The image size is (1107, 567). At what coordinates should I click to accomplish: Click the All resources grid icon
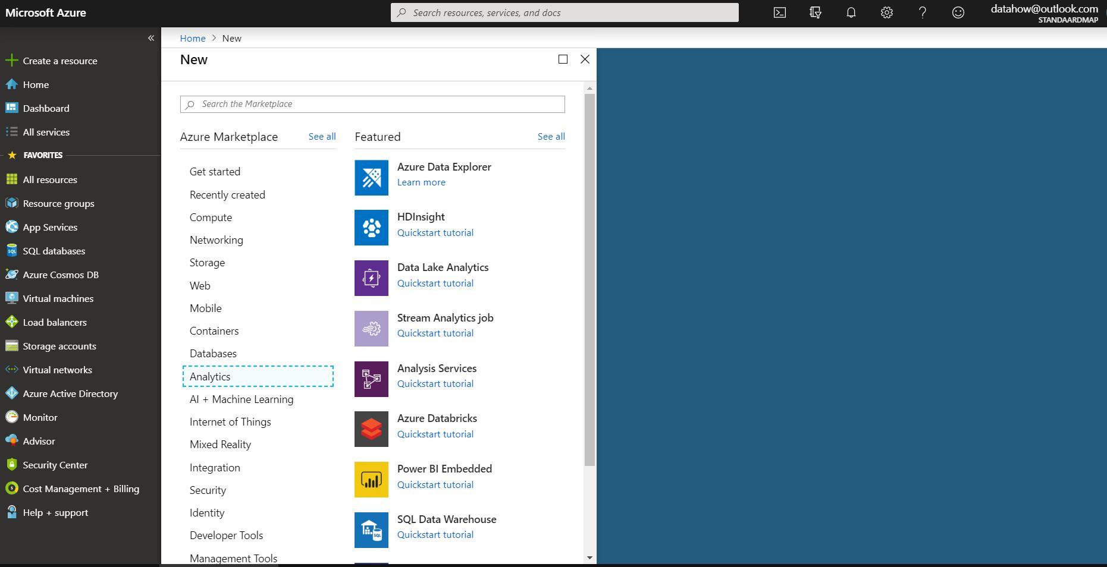pyautogui.click(x=11, y=179)
